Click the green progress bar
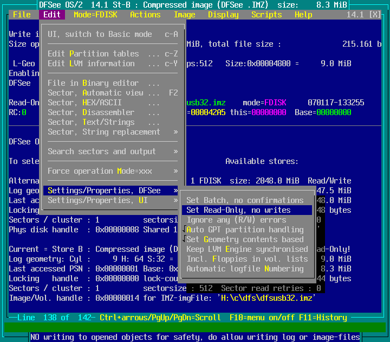390x342 pixels. click(195, 327)
